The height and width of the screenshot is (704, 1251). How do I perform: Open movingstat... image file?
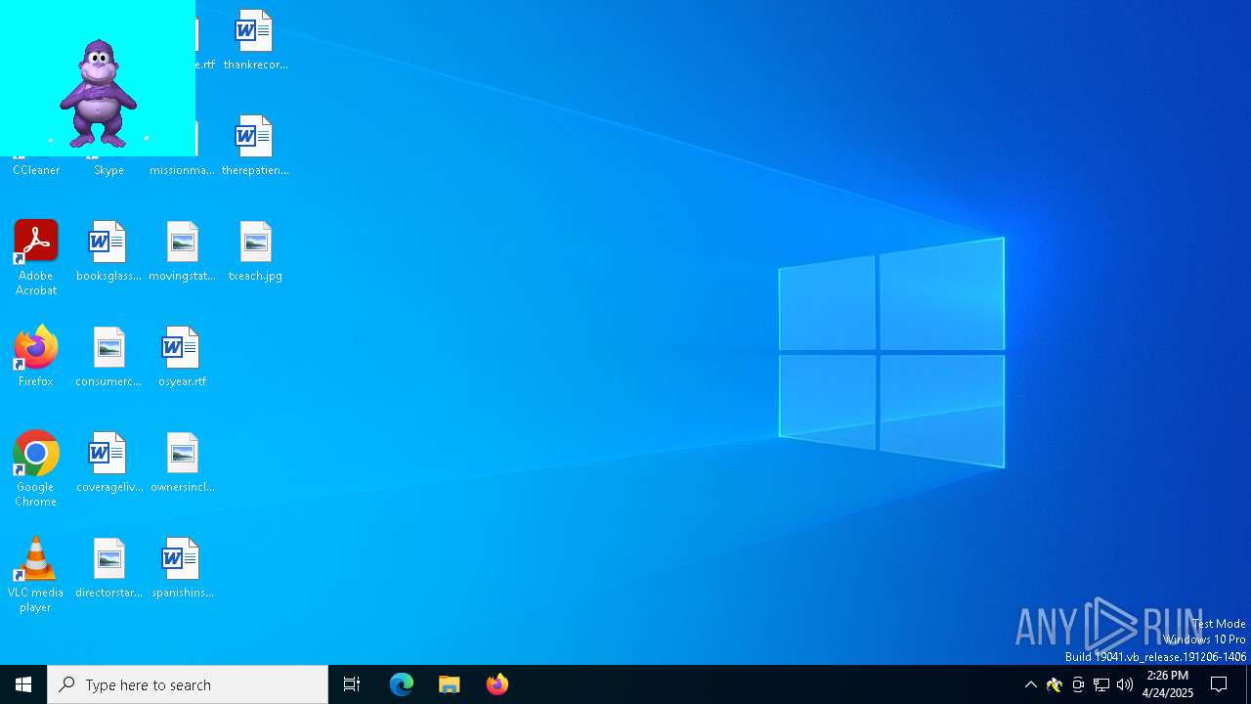pos(182,252)
